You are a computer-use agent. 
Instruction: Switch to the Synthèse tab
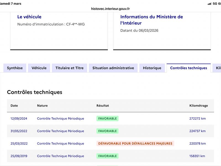15,68
